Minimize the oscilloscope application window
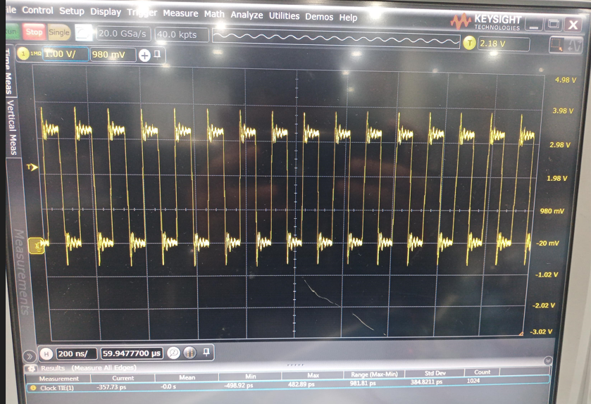 [x=534, y=25]
